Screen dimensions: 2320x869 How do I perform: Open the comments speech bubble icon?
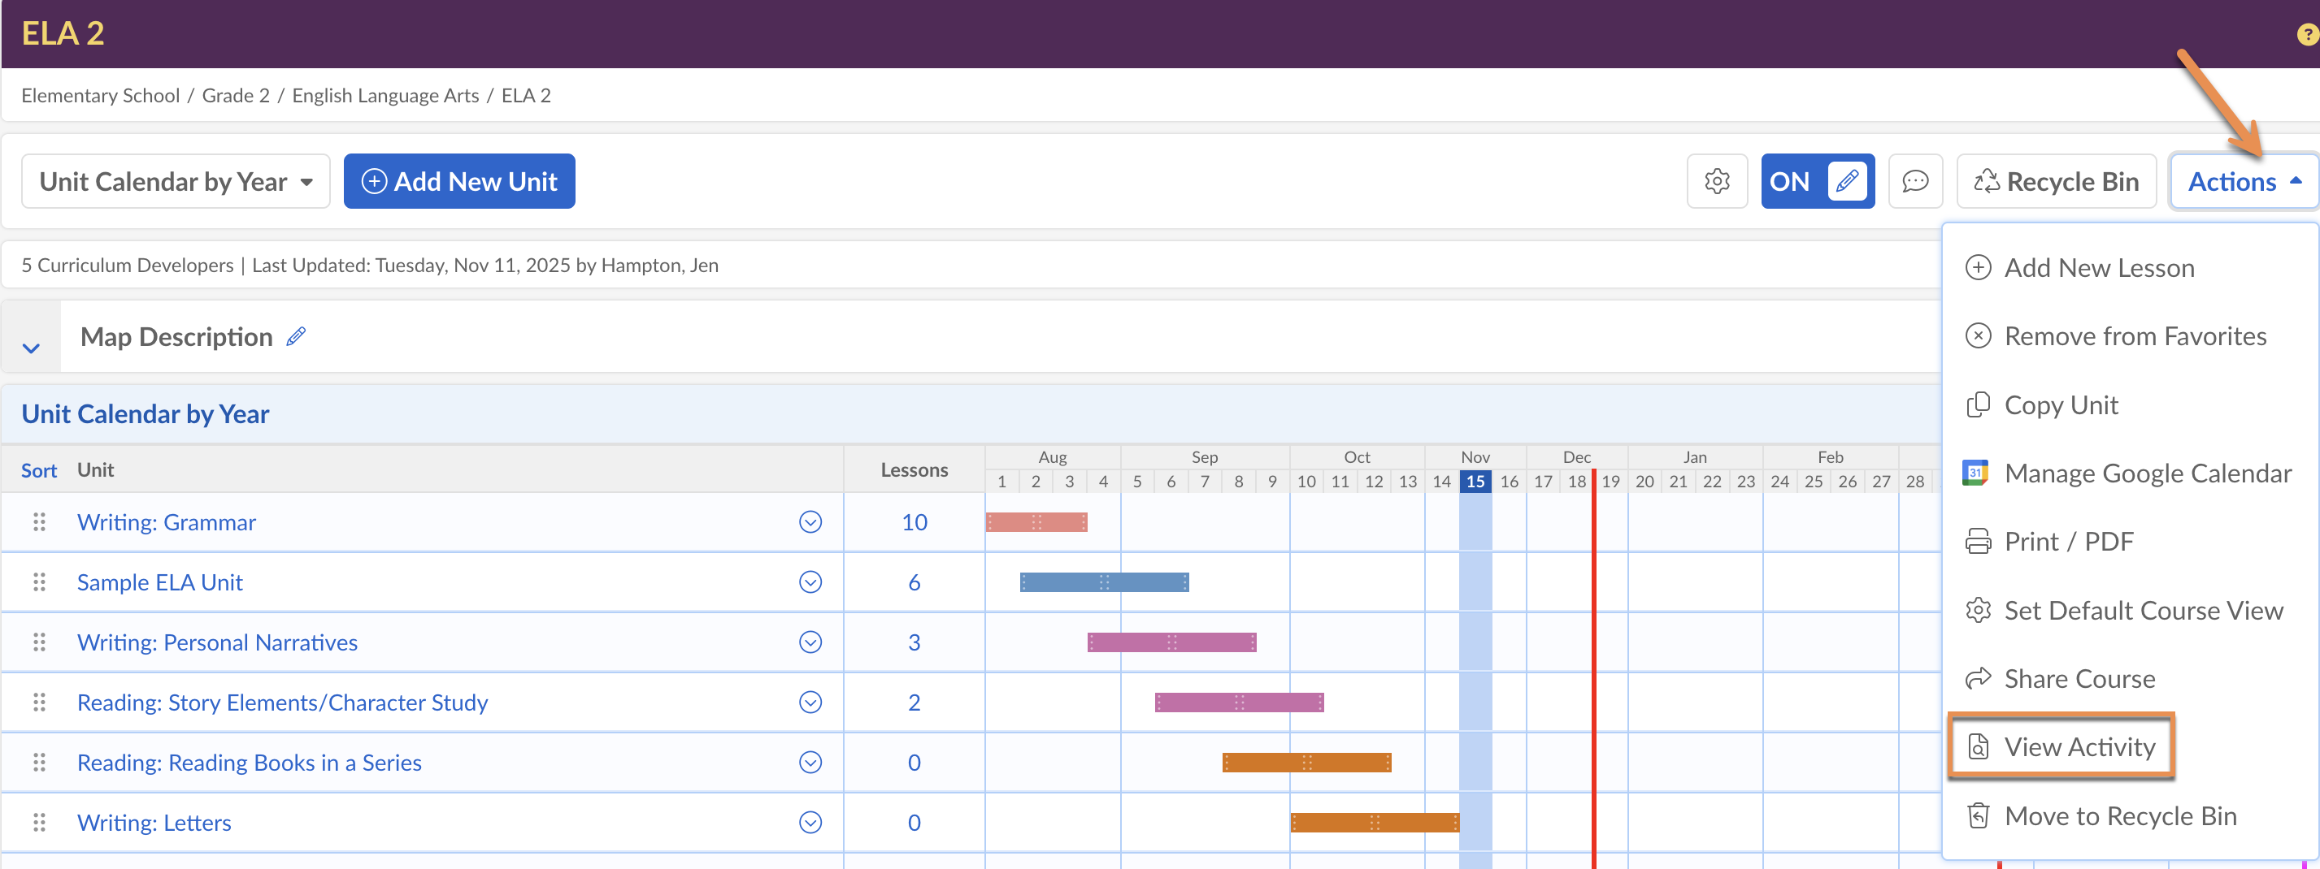coord(1914,182)
